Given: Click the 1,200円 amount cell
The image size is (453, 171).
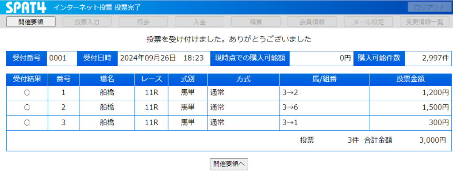Looking at the screenshot, I should (x=410, y=93).
